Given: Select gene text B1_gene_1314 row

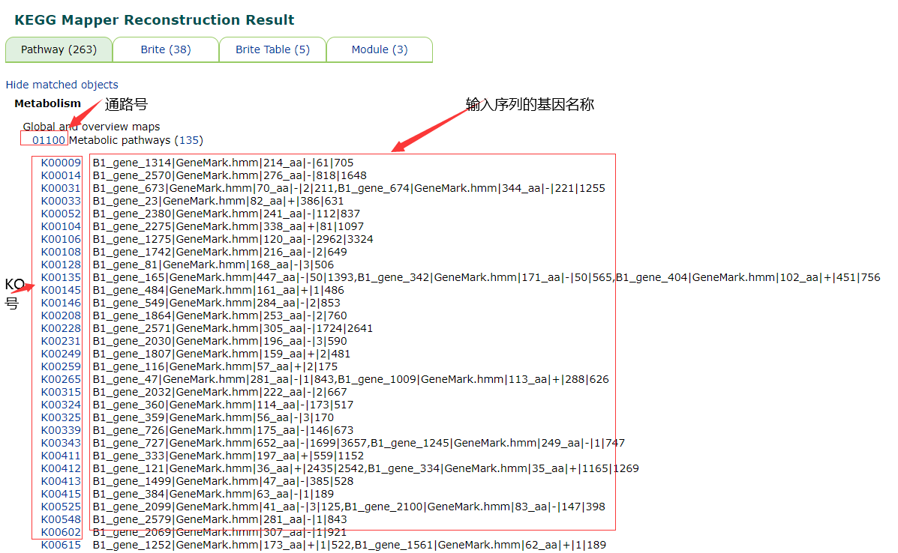Looking at the screenshot, I should [224, 163].
